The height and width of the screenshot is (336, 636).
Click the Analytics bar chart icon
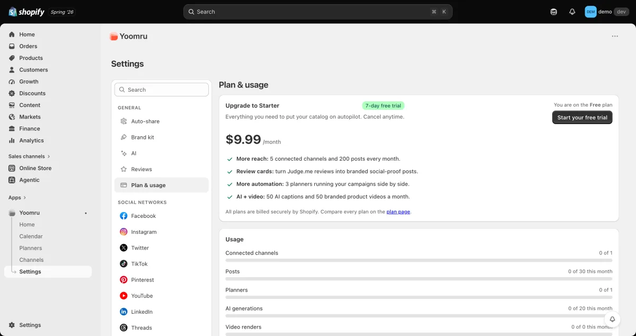click(12, 140)
